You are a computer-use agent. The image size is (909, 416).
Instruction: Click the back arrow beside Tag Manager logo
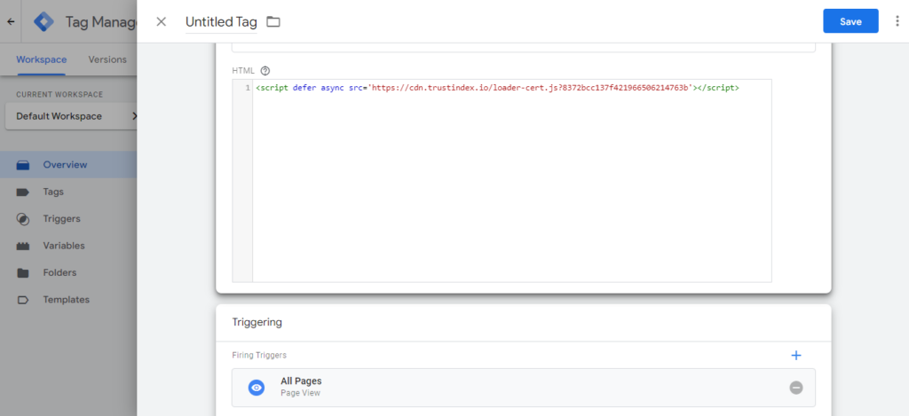(11, 21)
